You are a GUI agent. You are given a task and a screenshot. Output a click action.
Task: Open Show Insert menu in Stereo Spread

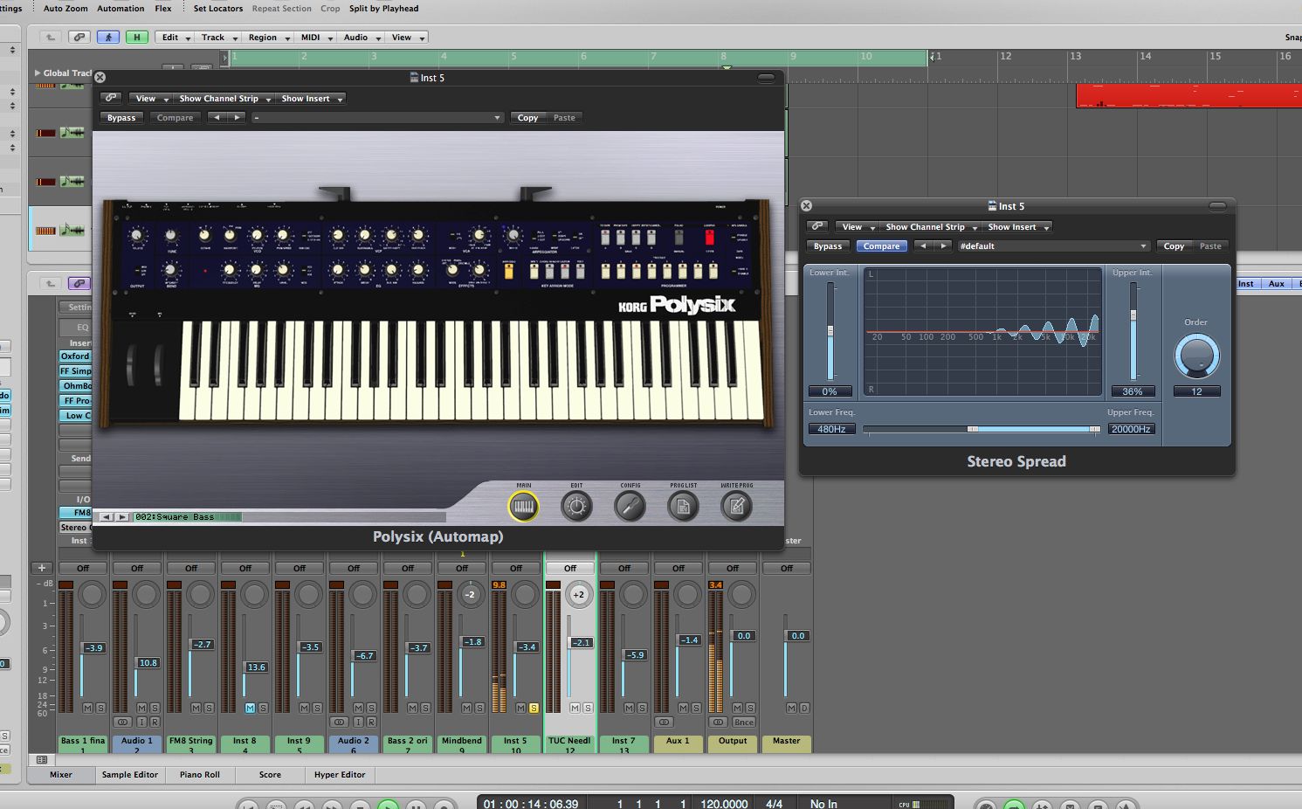point(1017,227)
